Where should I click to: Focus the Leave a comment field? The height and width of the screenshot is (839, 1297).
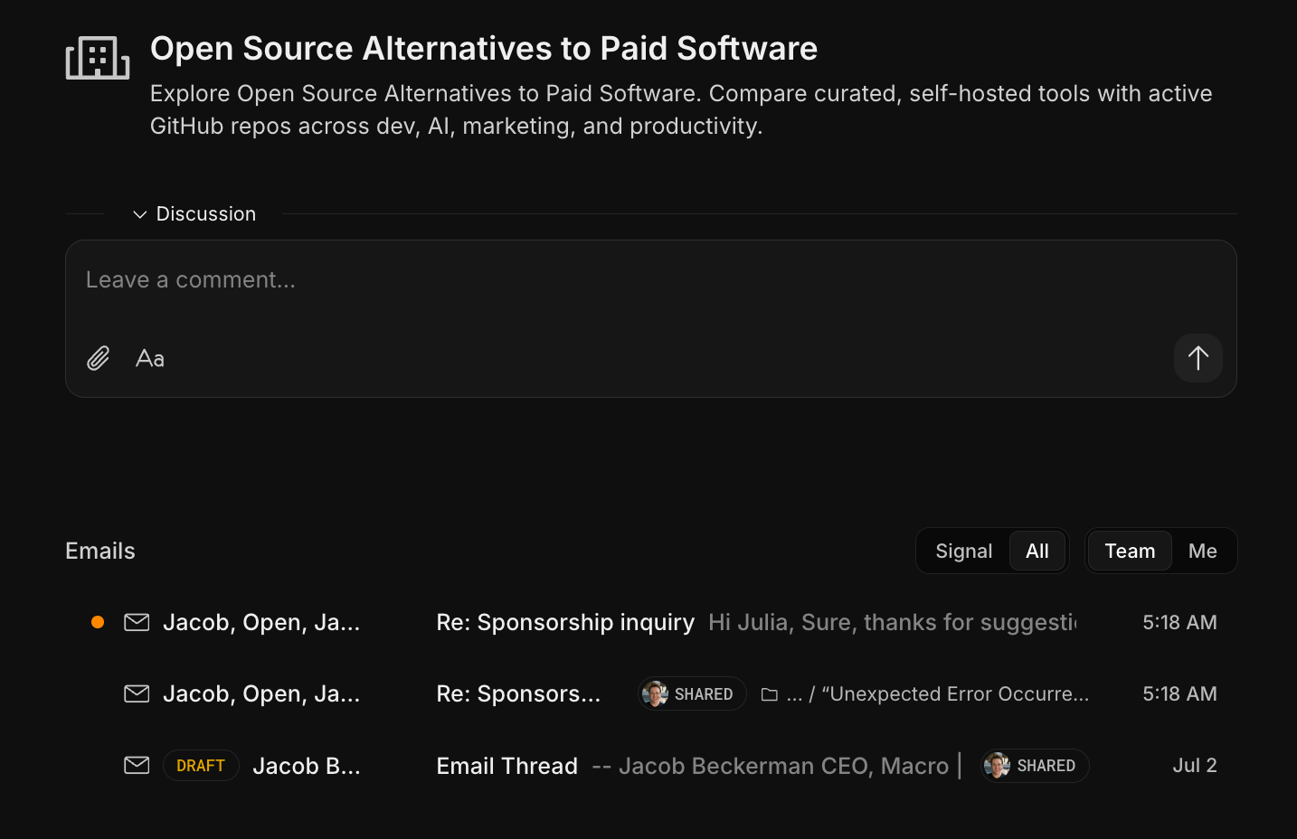(x=651, y=280)
